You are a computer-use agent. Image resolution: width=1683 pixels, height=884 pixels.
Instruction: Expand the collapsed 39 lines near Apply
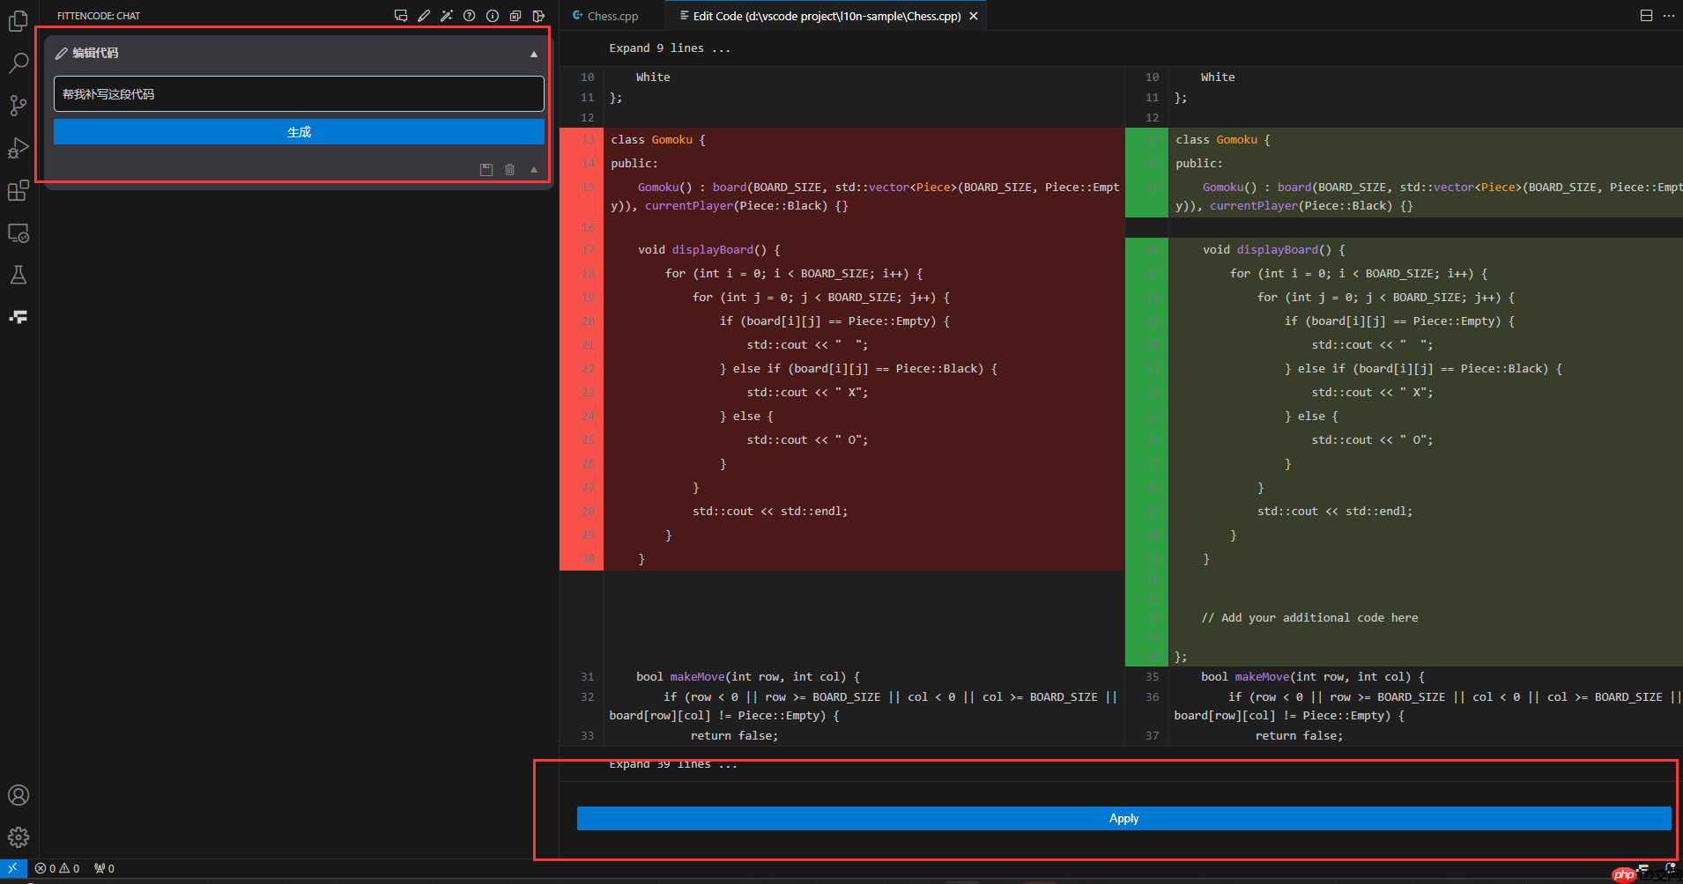(x=672, y=763)
